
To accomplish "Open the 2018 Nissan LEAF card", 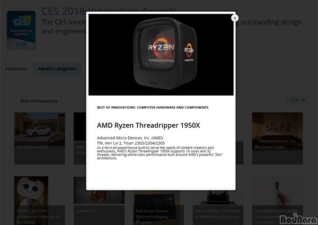I will click(x=40, y=139).
